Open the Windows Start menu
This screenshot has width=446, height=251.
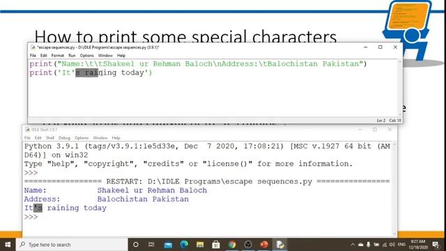[8, 245]
